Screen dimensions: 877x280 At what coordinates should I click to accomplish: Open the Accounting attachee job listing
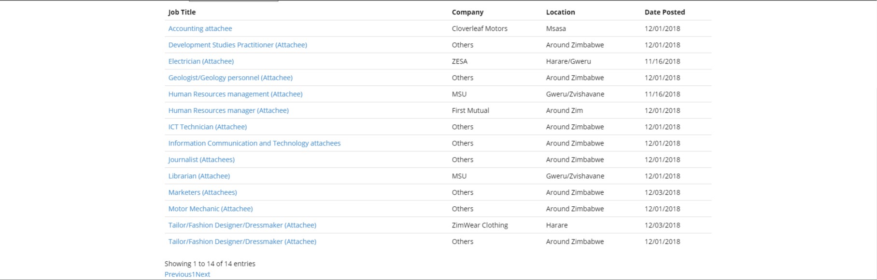[200, 28]
